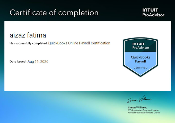Click 'QuickBooks Online Payroll Certification' text
Image resolution: width=175 pixels, height=123 pixels.
tap(79, 43)
